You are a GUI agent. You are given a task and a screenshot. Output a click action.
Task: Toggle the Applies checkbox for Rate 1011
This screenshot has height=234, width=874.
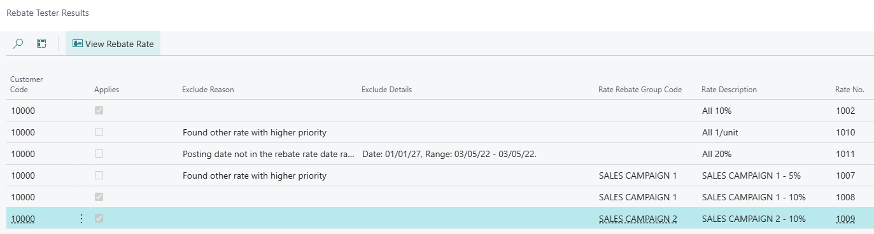pyautogui.click(x=99, y=154)
